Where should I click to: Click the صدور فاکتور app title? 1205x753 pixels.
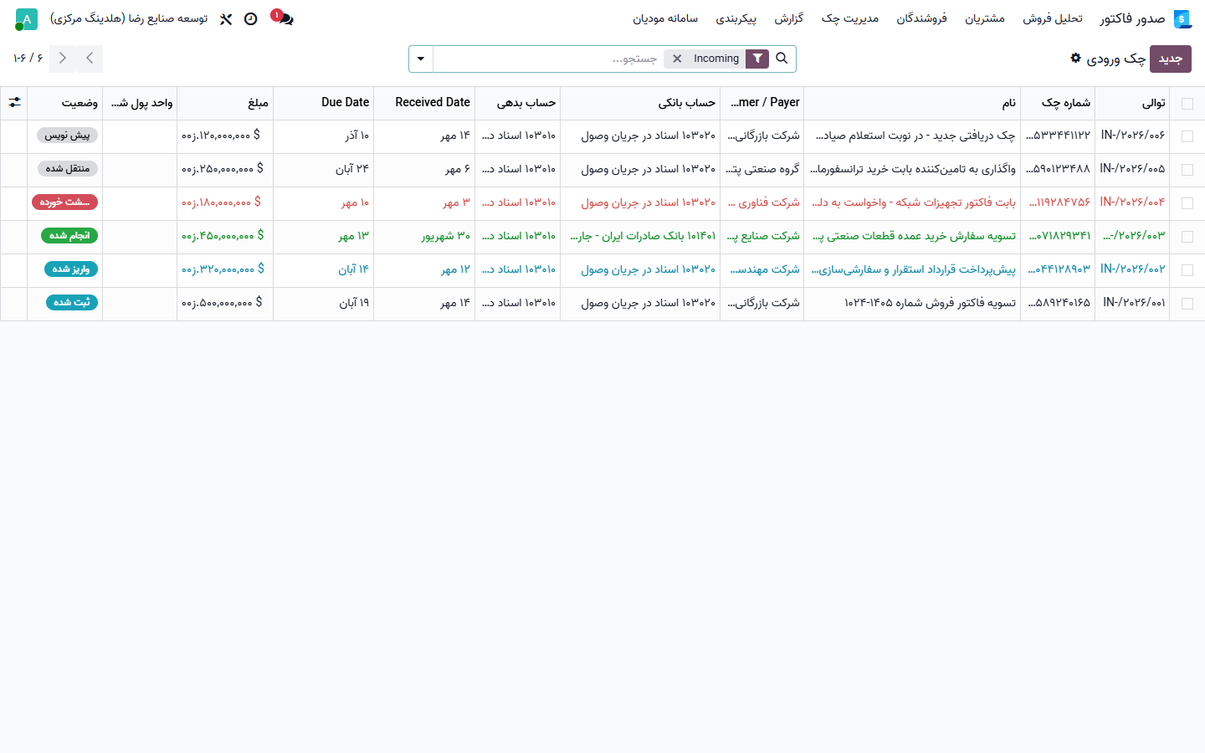(x=1132, y=18)
